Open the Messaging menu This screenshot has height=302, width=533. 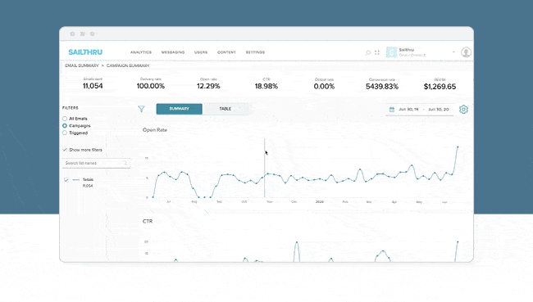(x=173, y=52)
